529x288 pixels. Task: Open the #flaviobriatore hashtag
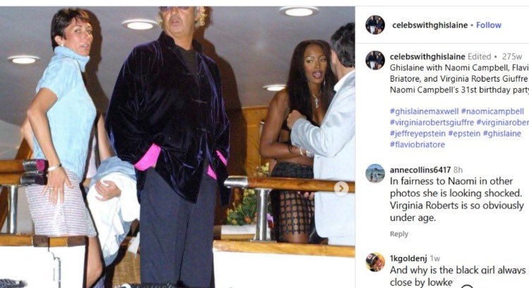click(x=418, y=144)
